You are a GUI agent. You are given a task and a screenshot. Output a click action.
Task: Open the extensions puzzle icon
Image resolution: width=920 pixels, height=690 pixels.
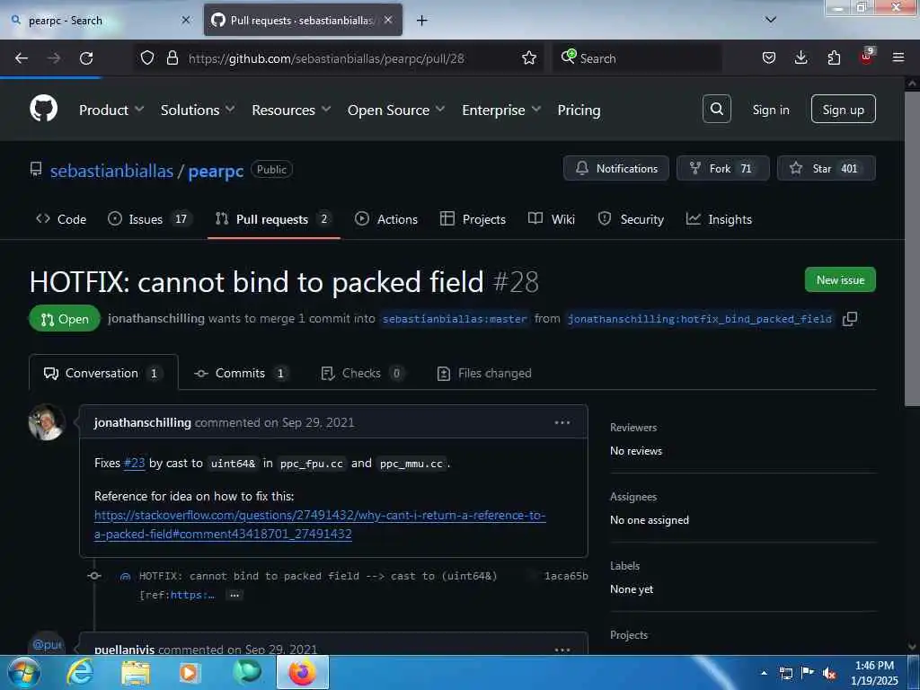(834, 57)
